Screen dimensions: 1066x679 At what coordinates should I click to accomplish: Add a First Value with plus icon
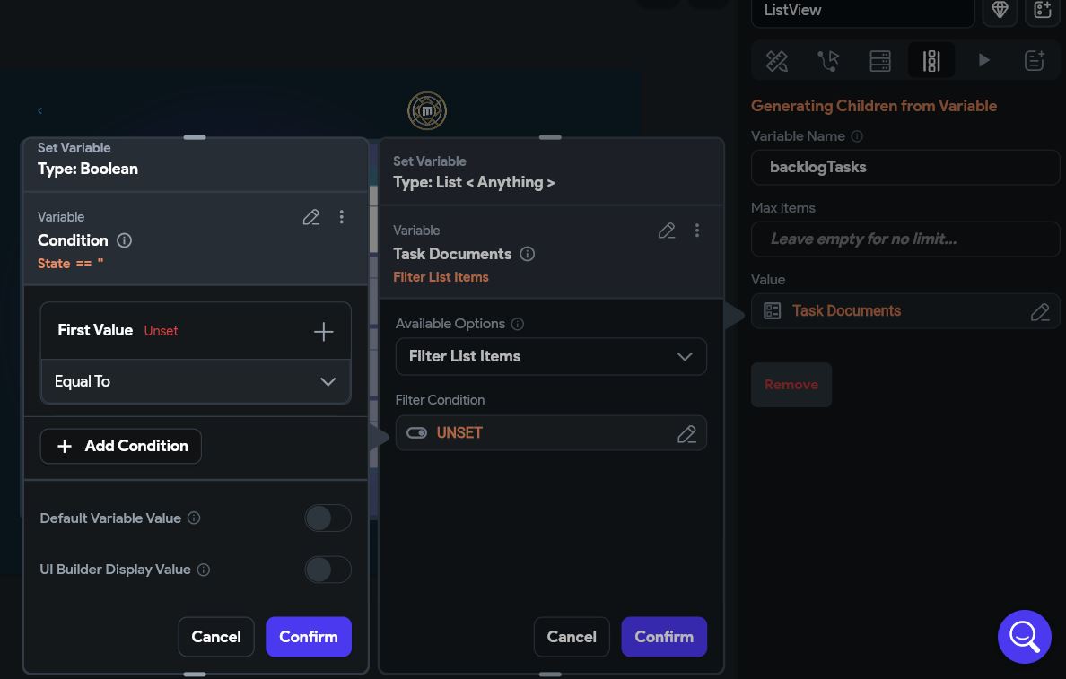[x=324, y=332]
